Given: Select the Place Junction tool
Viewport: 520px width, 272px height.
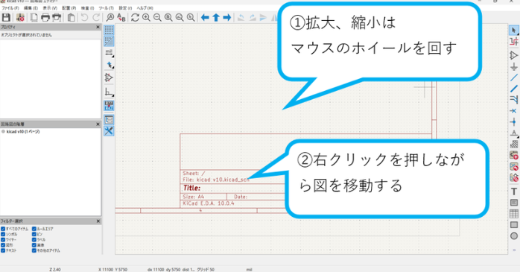Looking at the screenshot, I should 514,121.
